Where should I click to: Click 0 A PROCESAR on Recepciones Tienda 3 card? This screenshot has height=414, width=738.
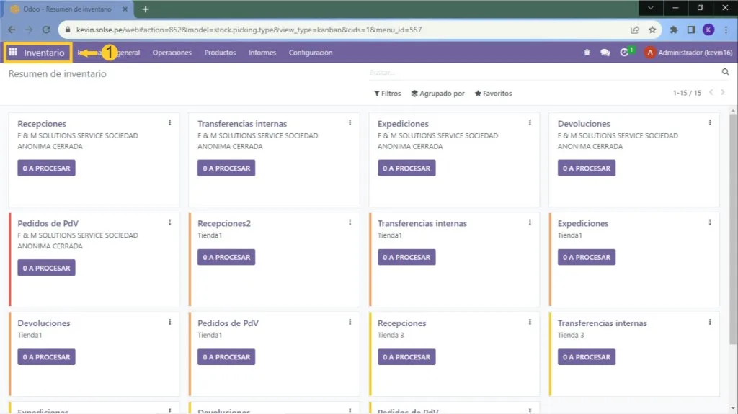tap(406, 356)
